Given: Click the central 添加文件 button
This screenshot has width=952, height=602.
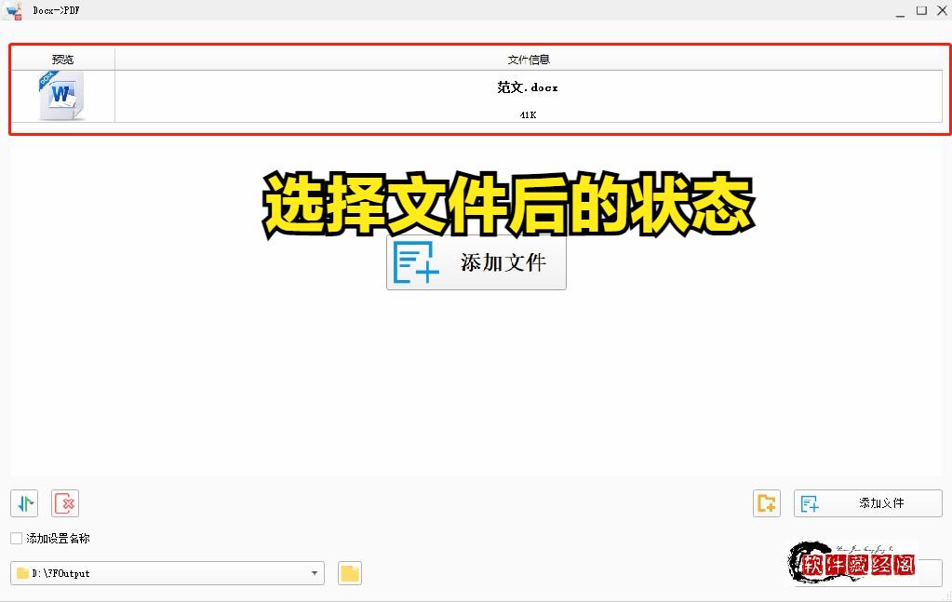Looking at the screenshot, I should point(476,261).
